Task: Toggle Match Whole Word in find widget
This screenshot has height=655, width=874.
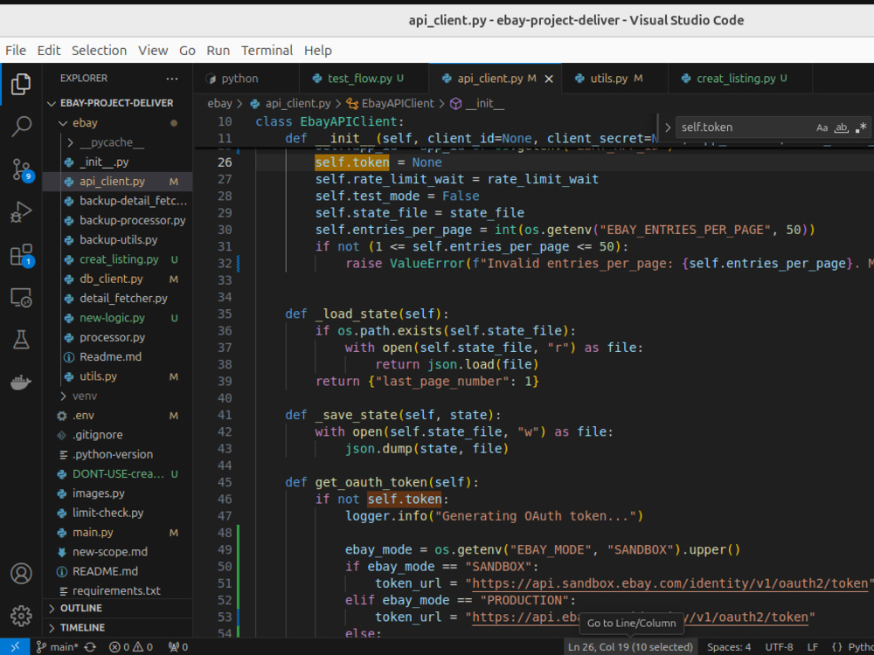Action: tap(841, 128)
